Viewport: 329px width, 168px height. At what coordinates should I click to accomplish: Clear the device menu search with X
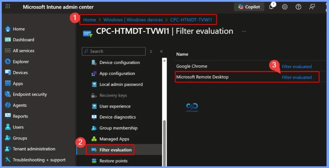coord(151,51)
